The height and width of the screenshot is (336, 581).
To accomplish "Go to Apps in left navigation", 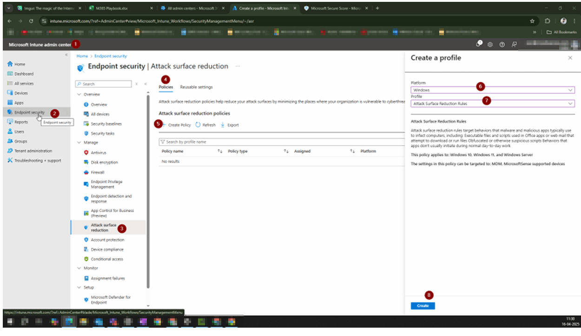I will (16, 103).
